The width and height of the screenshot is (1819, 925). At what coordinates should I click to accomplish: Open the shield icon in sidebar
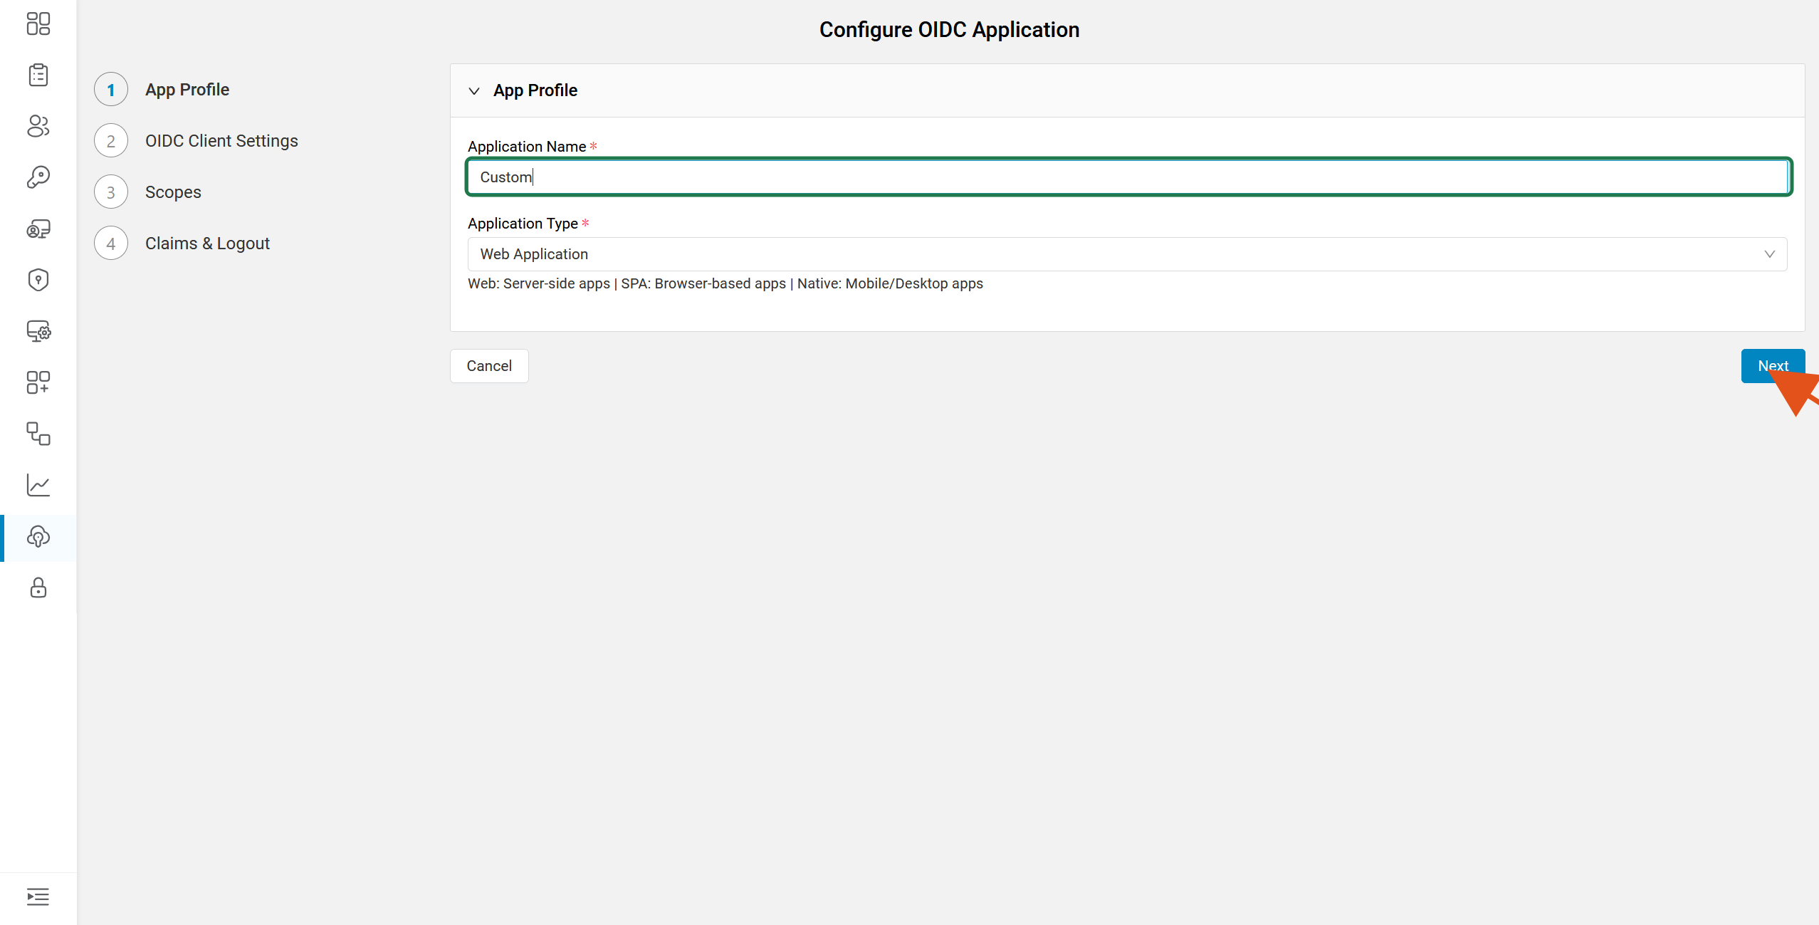coord(38,280)
